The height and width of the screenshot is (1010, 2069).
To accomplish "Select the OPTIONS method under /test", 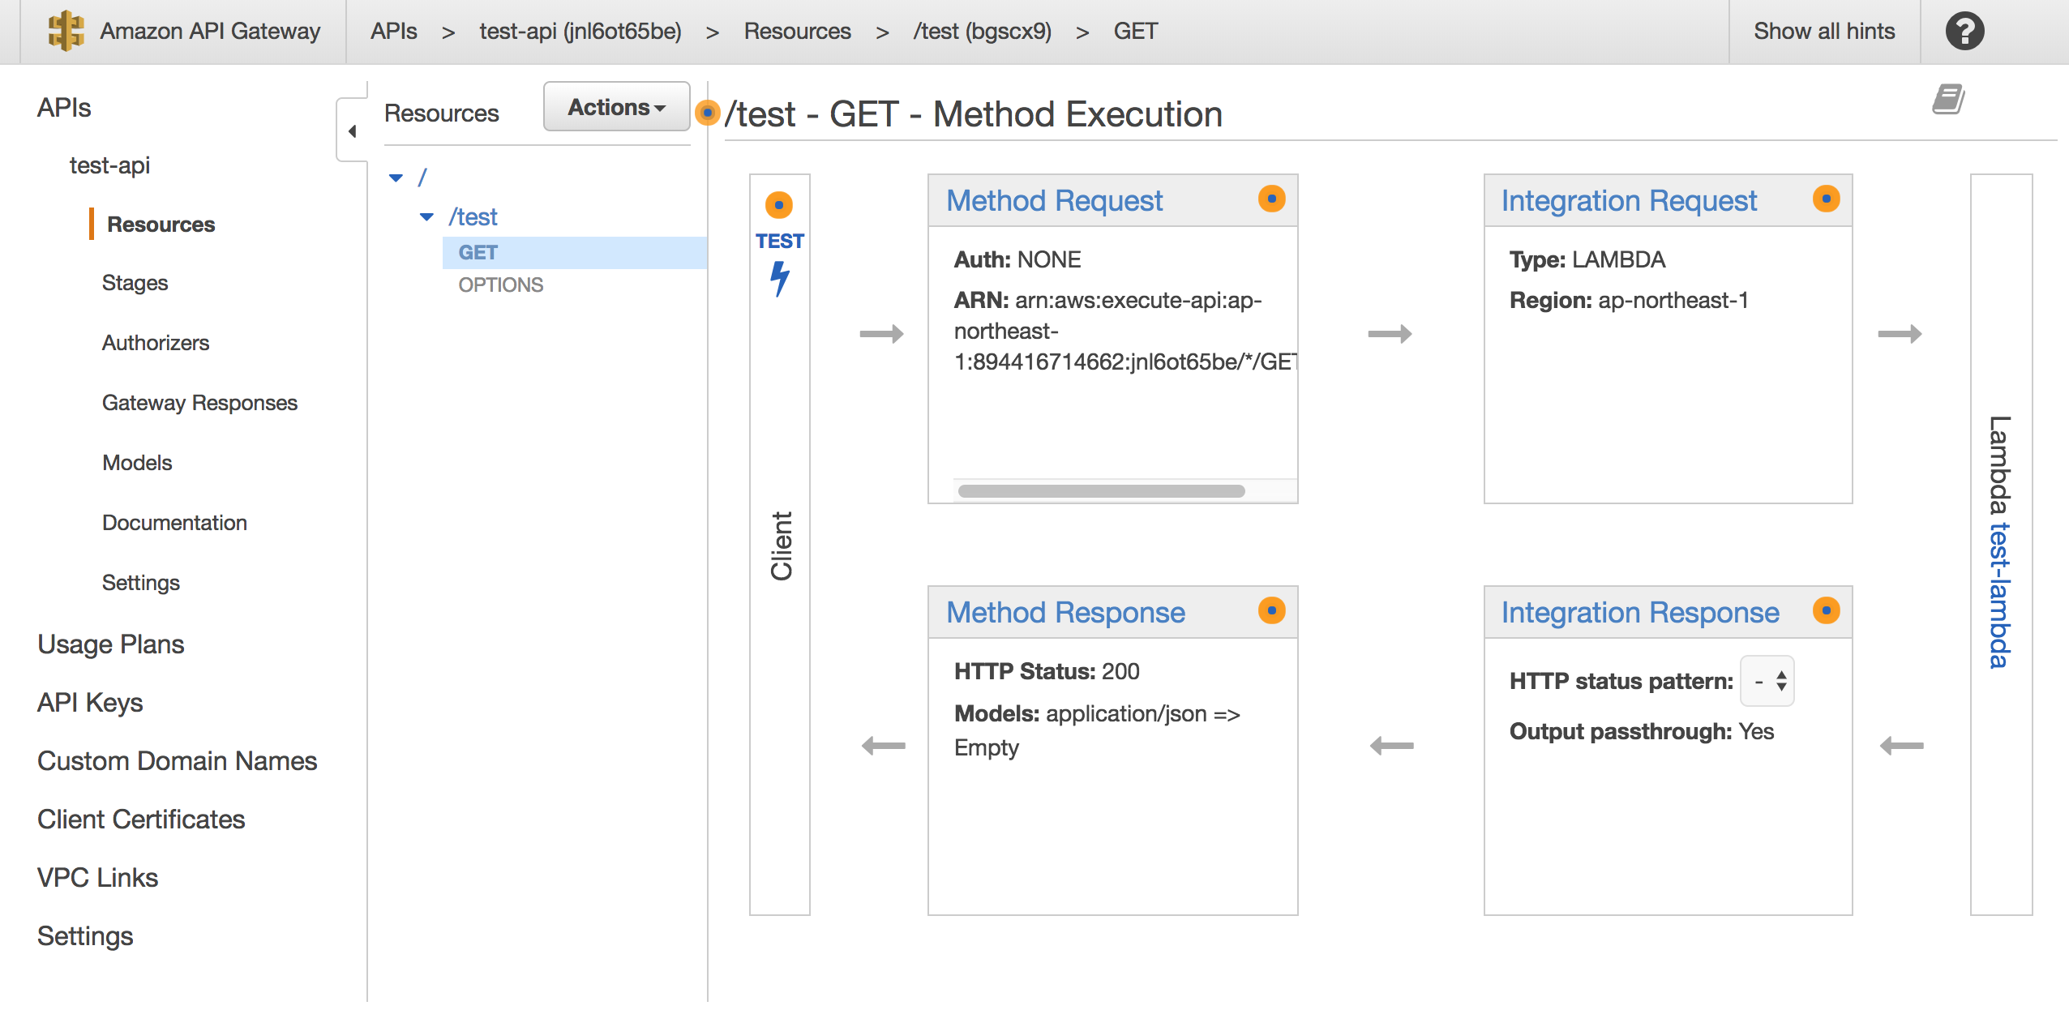I will point(500,285).
